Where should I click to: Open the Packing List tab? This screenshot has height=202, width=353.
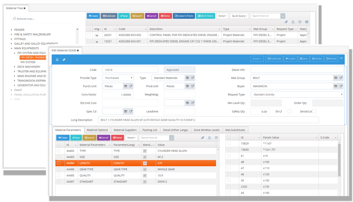[x=150, y=130]
